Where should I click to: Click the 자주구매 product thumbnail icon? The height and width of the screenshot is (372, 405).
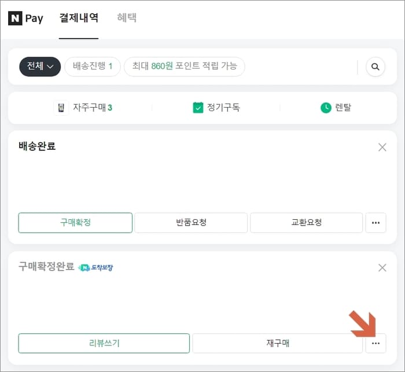pyautogui.click(x=61, y=108)
